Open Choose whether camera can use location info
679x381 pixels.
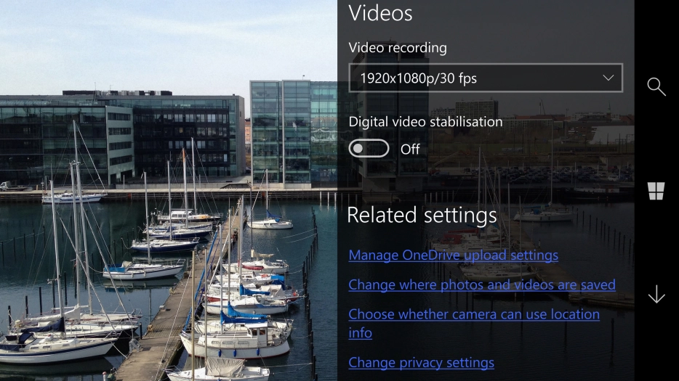tap(474, 323)
